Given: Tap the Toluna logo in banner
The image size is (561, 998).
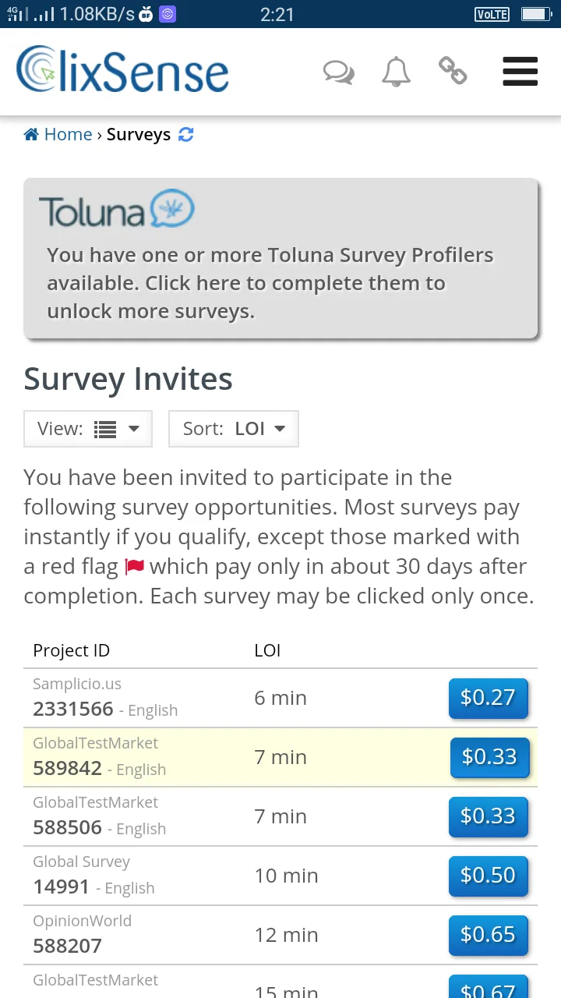Looking at the screenshot, I should (x=116, y=209).
